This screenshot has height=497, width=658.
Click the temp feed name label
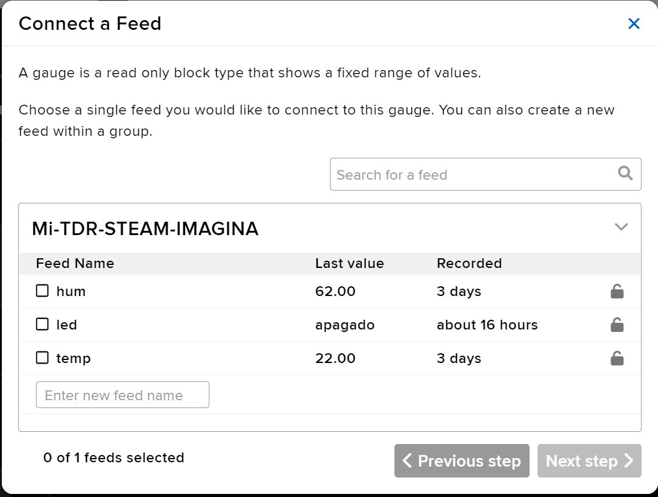pos(74,359)
